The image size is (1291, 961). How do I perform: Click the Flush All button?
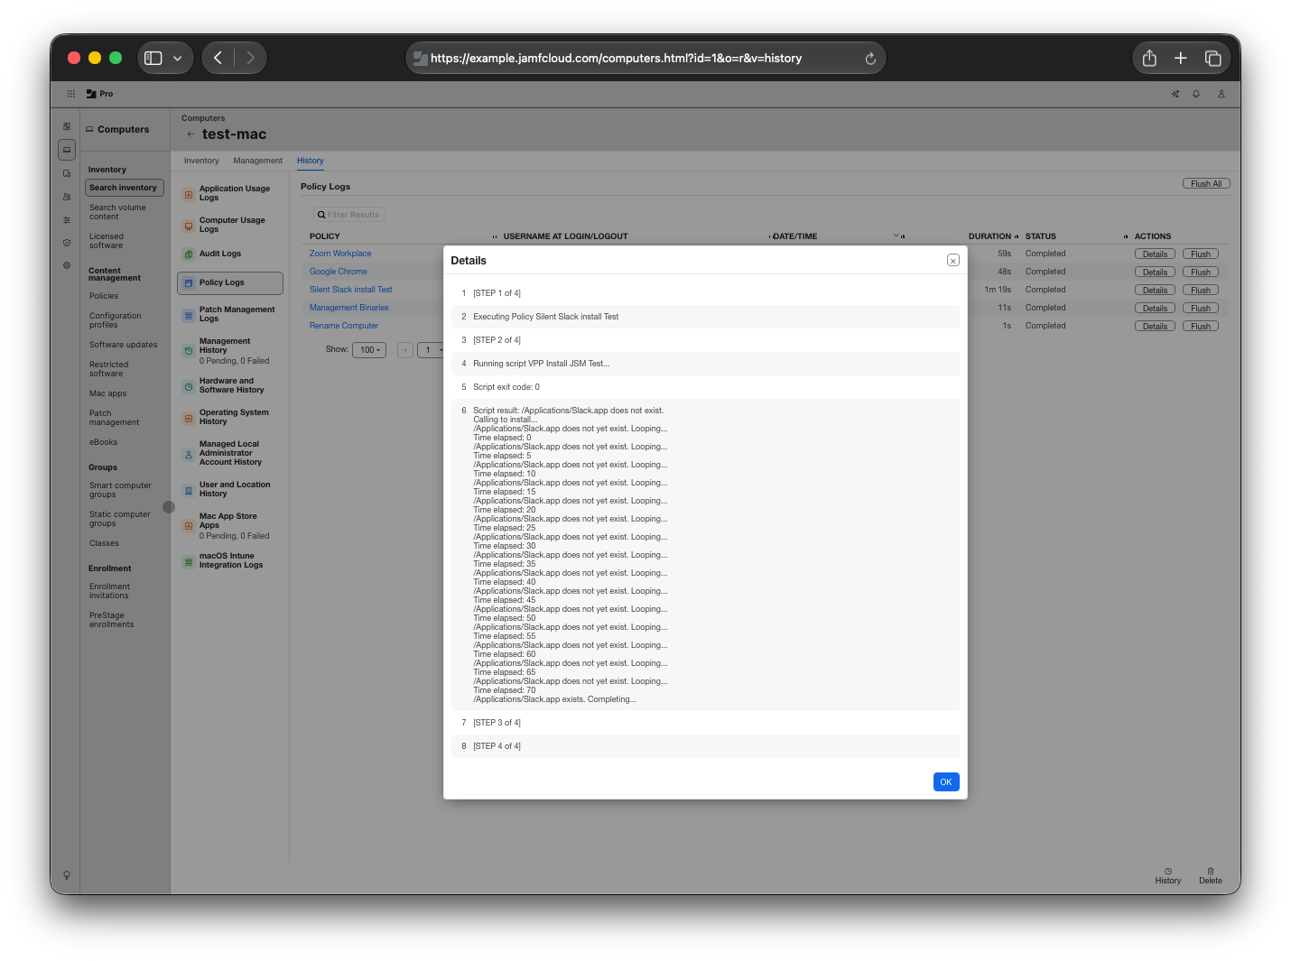(1206, 184)
